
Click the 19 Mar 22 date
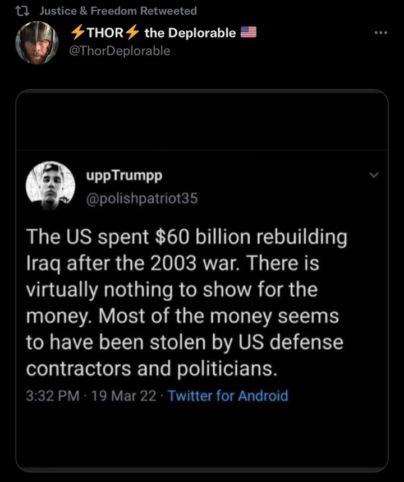pos(124,396)
